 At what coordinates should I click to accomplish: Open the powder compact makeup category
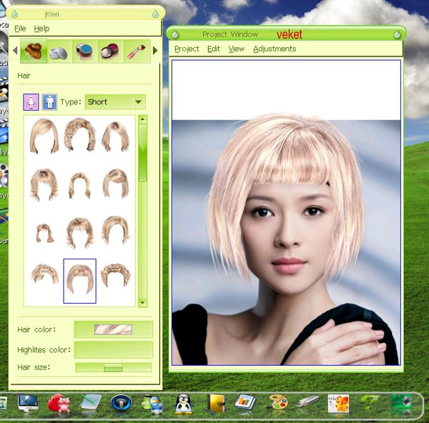tap(60, 51)
